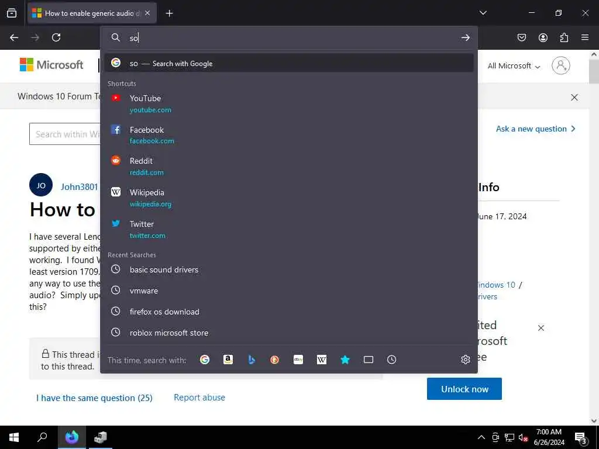Search this time with Amazon icon
599x449 pixels.
click(x=228, y=360)
